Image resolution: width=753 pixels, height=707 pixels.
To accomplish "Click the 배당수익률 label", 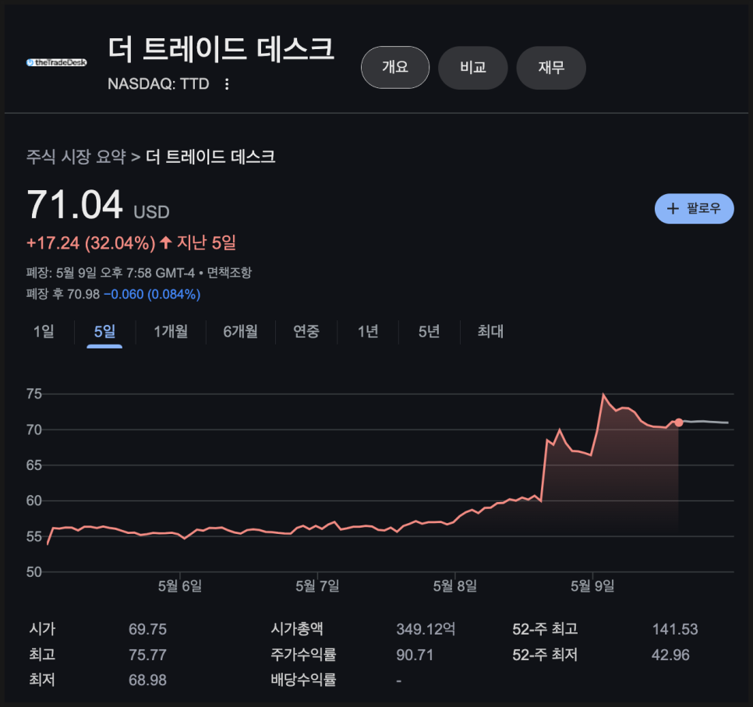I will click(303, 680).
